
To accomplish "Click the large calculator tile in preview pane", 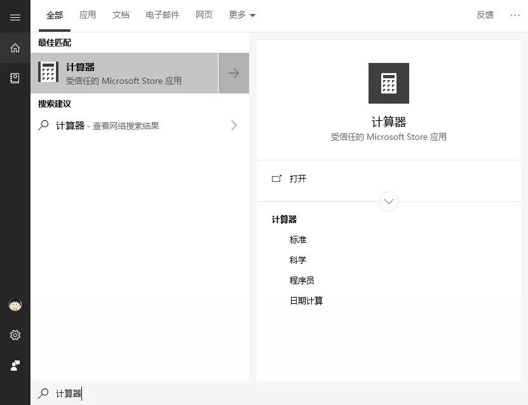I will tap(389, 83).
